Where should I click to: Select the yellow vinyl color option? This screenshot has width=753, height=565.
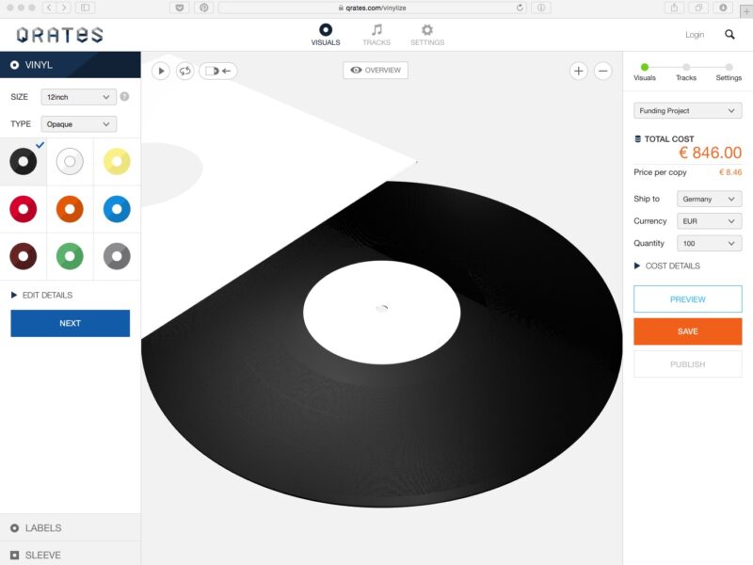(x=117, y=162)
